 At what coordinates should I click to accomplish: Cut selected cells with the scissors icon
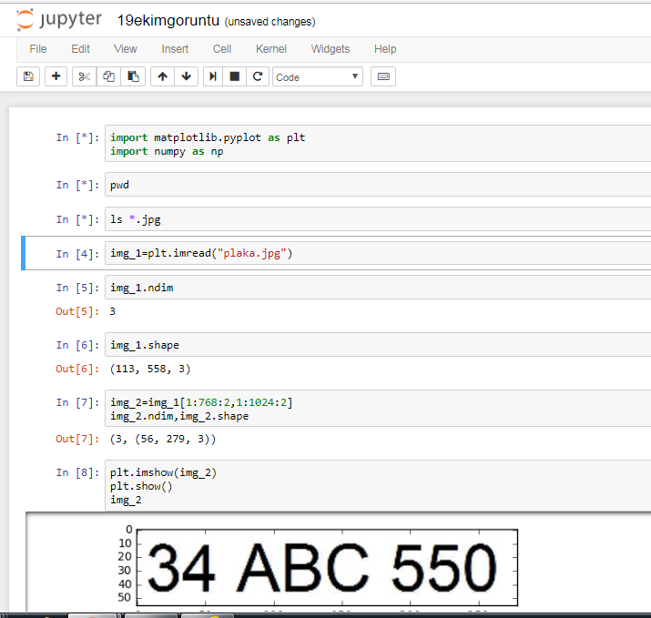coord(85,76)
